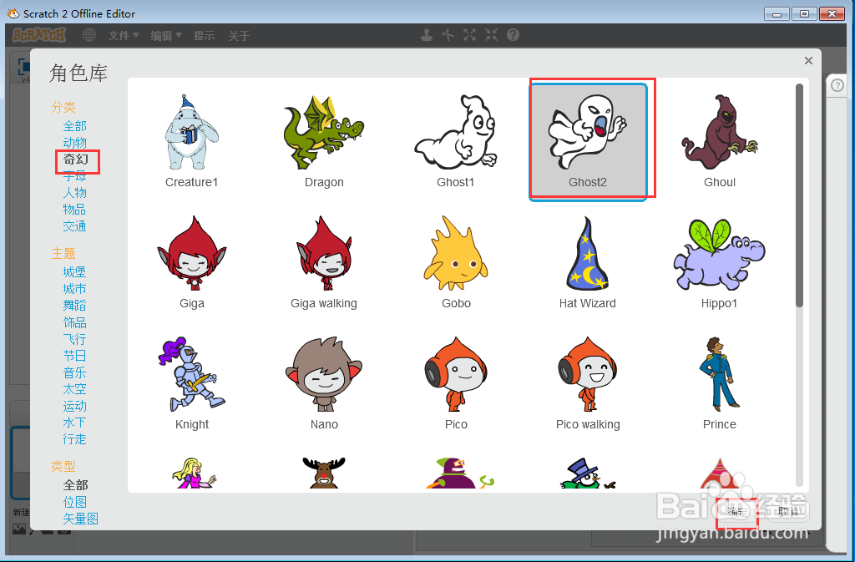Filter by 舞蹈 theme
The image size is (855, 562).
[x=74, y=306]
